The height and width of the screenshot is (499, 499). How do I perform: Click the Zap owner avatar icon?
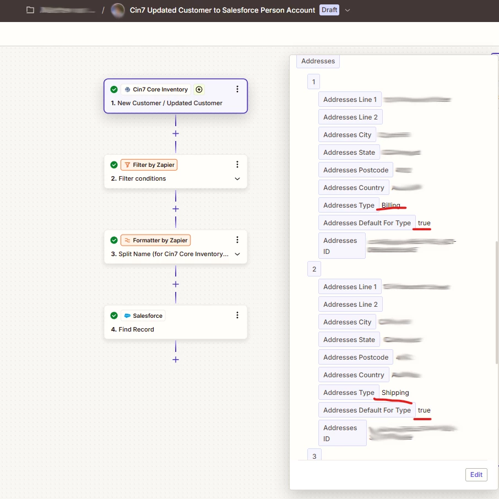click(117, 10)
